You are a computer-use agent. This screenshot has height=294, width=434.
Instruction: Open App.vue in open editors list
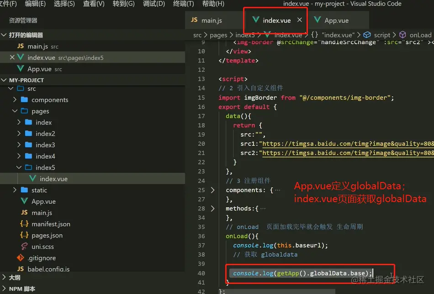point(92,69)
